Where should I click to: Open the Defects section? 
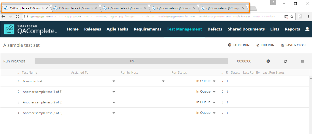(215, 29)
